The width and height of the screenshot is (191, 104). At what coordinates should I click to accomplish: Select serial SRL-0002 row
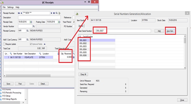[97, 43]
